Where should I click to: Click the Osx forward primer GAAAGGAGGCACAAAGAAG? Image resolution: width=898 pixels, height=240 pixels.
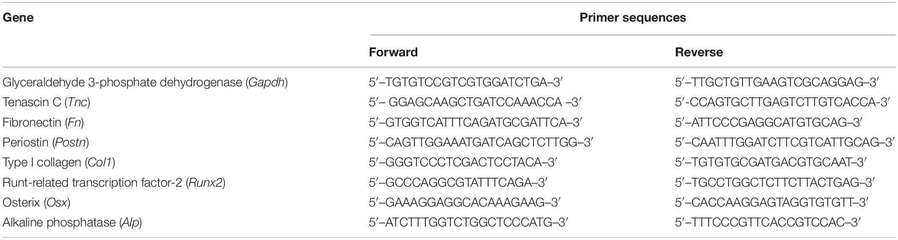(x=465, y=203)
